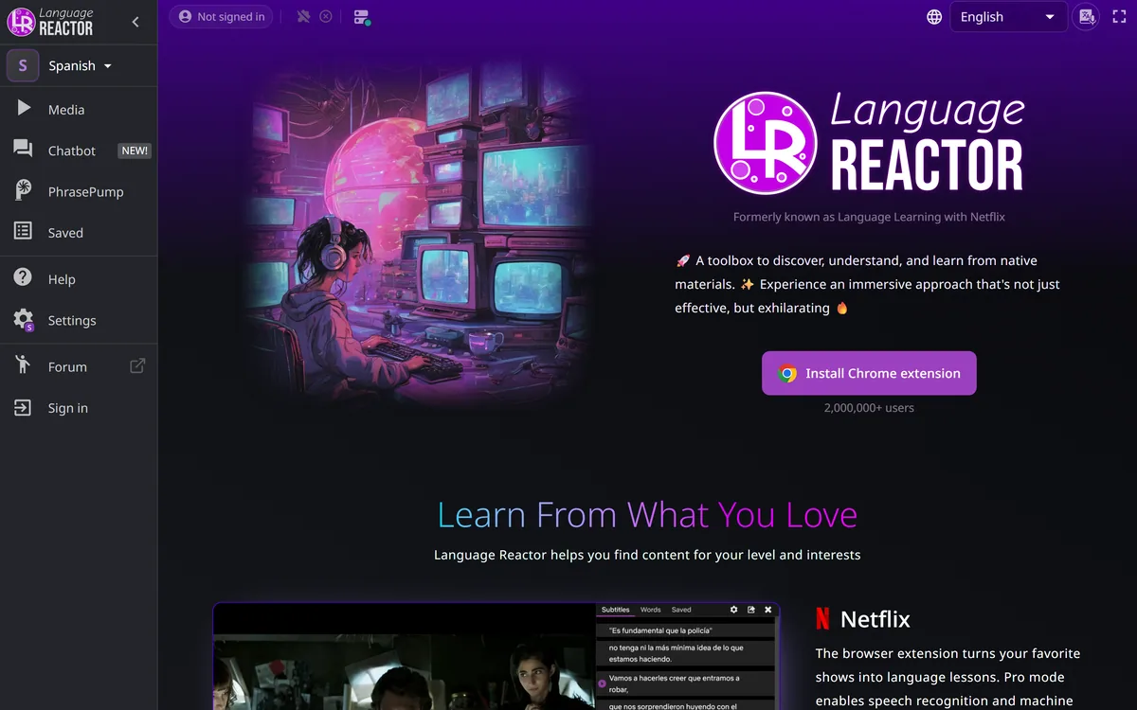Open the Chatbot via speech-bubble icon
This screenshot has width=1137, height=710.
point(24,150)
